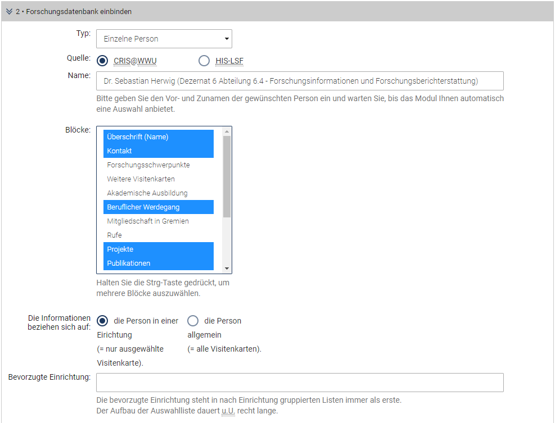The width and height of the screenshot is (555, 423).
Task: Select Überschrift (Name) in the Blöcke list
Action: [x=159, y=137]
